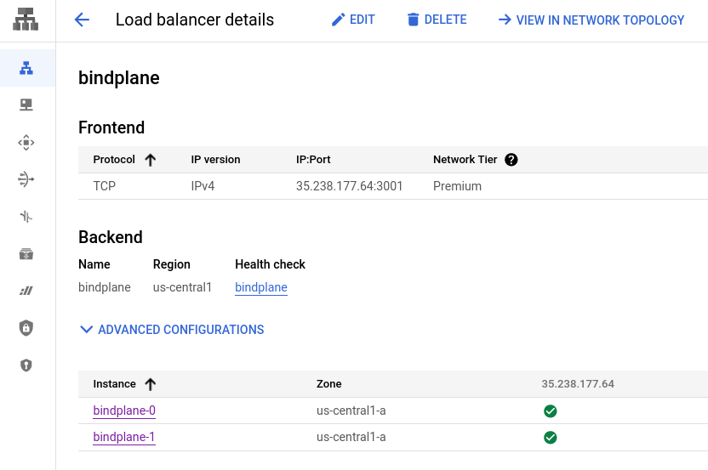
Task: Click the trash icon next to Delete
Action: click(x=413, y=20)
